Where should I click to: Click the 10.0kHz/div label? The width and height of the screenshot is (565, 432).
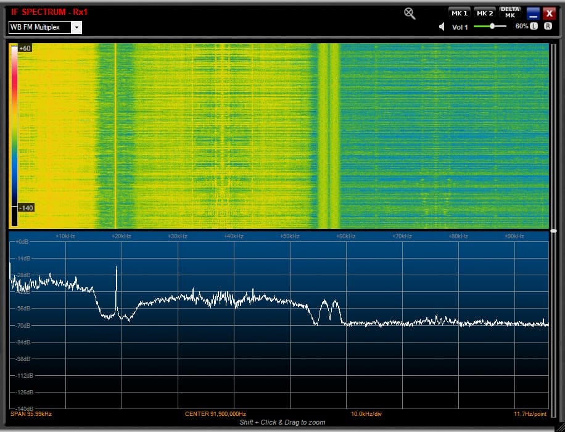pos(366,413)
